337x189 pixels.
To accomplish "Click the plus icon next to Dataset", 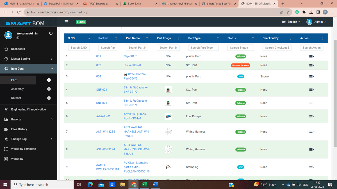I will pyautogui.click(x=49, y=98).
